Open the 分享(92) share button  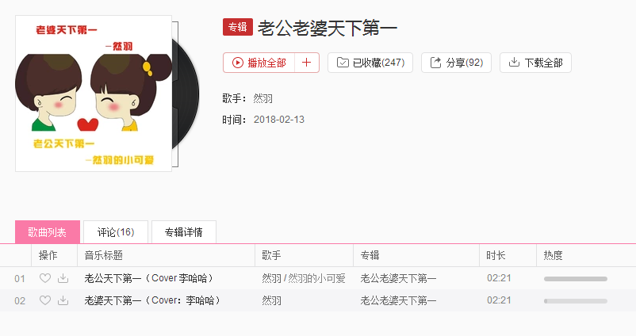(x=456, y=63)
